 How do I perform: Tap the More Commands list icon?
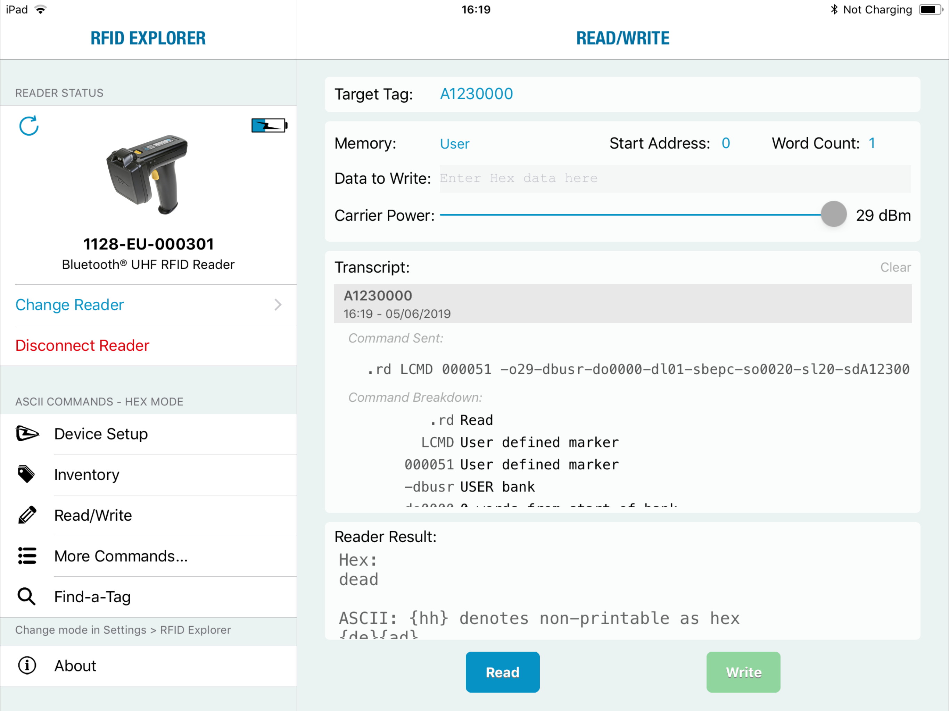point(27,556)
